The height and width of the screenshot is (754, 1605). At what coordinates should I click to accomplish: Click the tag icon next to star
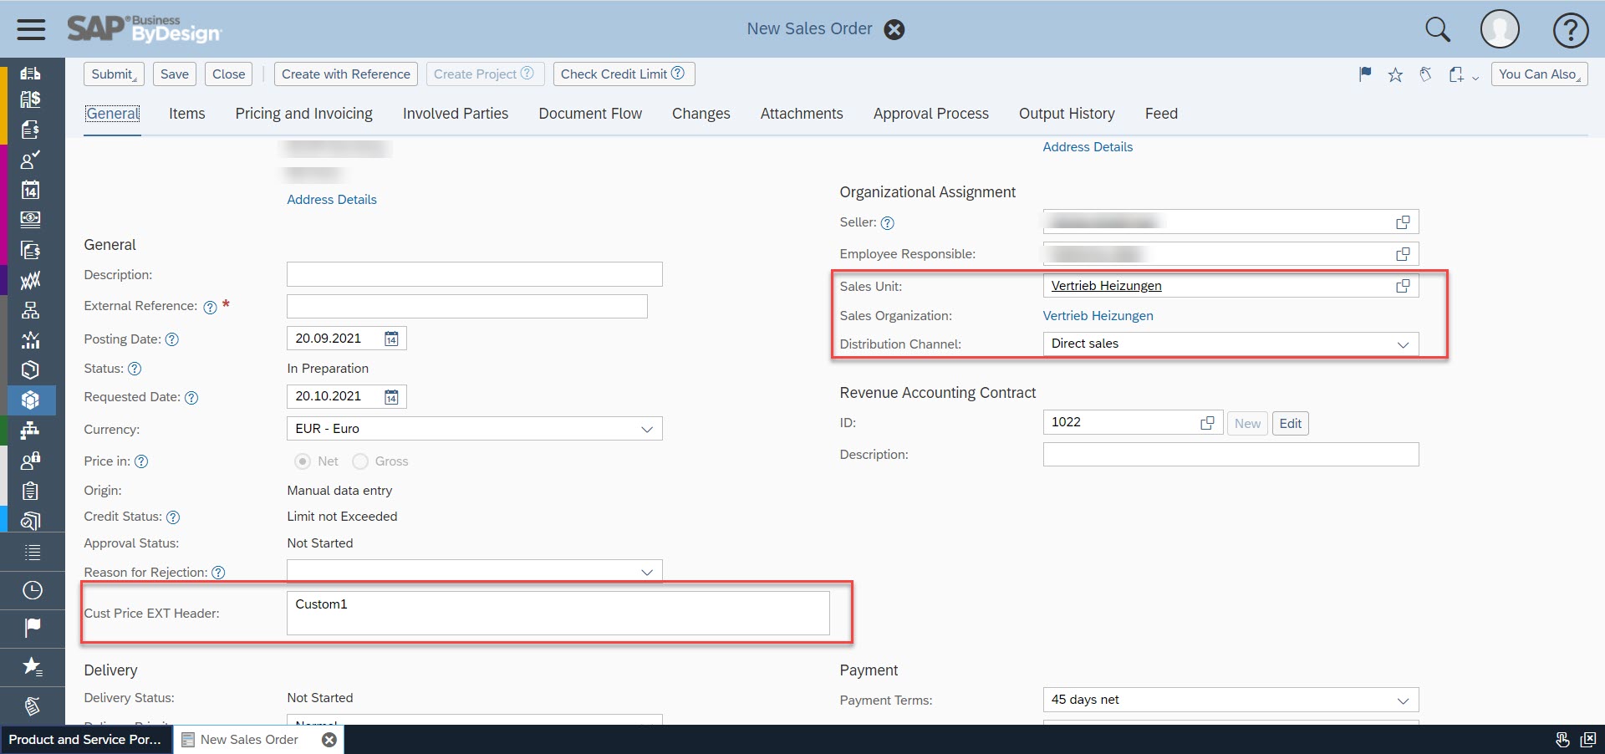pos(1425,74)
